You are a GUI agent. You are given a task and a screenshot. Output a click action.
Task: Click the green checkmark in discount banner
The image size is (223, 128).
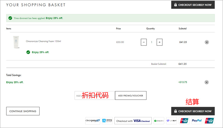(x=10, y=18)
